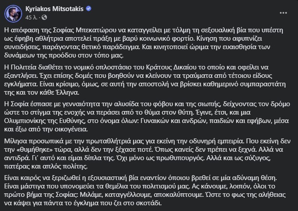Click the name Kyriakos Mitsotakis header
The height and width of the screenshot is (211, 298).
pyautogui.click(x=55, y=9)
